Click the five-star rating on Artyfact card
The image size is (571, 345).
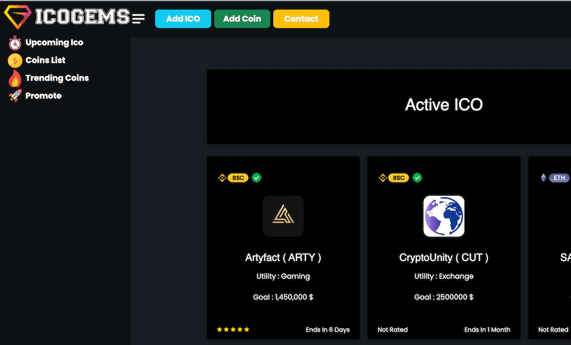(x=233, y=329)
